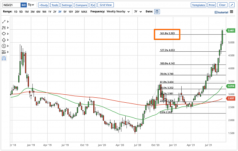Switch to Grid View

click(105, 5)
